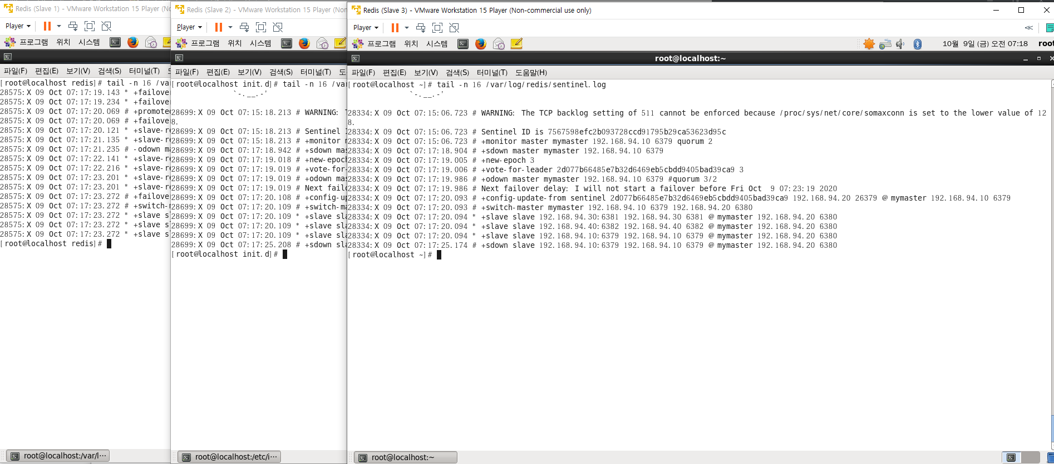Send Ctrl+Alt+Del to Slave 1 VM
1054x464 pixels.
click(73, 26)
